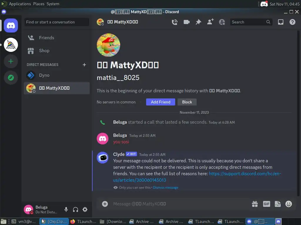Viewport: 301px width, 225px height.
Task: Switch to Oxy.Clo taskbar window
Action: pos(54,221)
